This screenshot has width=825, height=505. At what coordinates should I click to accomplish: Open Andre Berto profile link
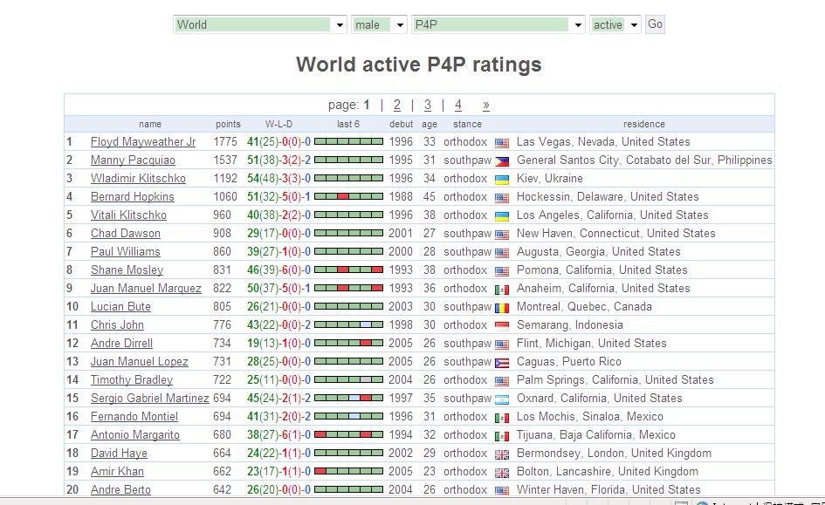[x=120, y=490]
